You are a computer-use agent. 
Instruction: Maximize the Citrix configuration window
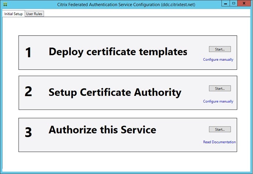234,4
